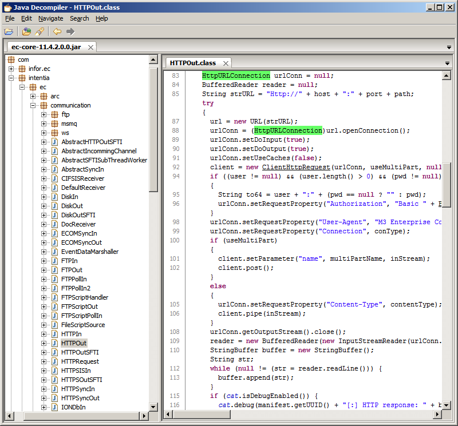Click the tree scrollbar down arrow
458x426 pixels.
click(153, 407)
